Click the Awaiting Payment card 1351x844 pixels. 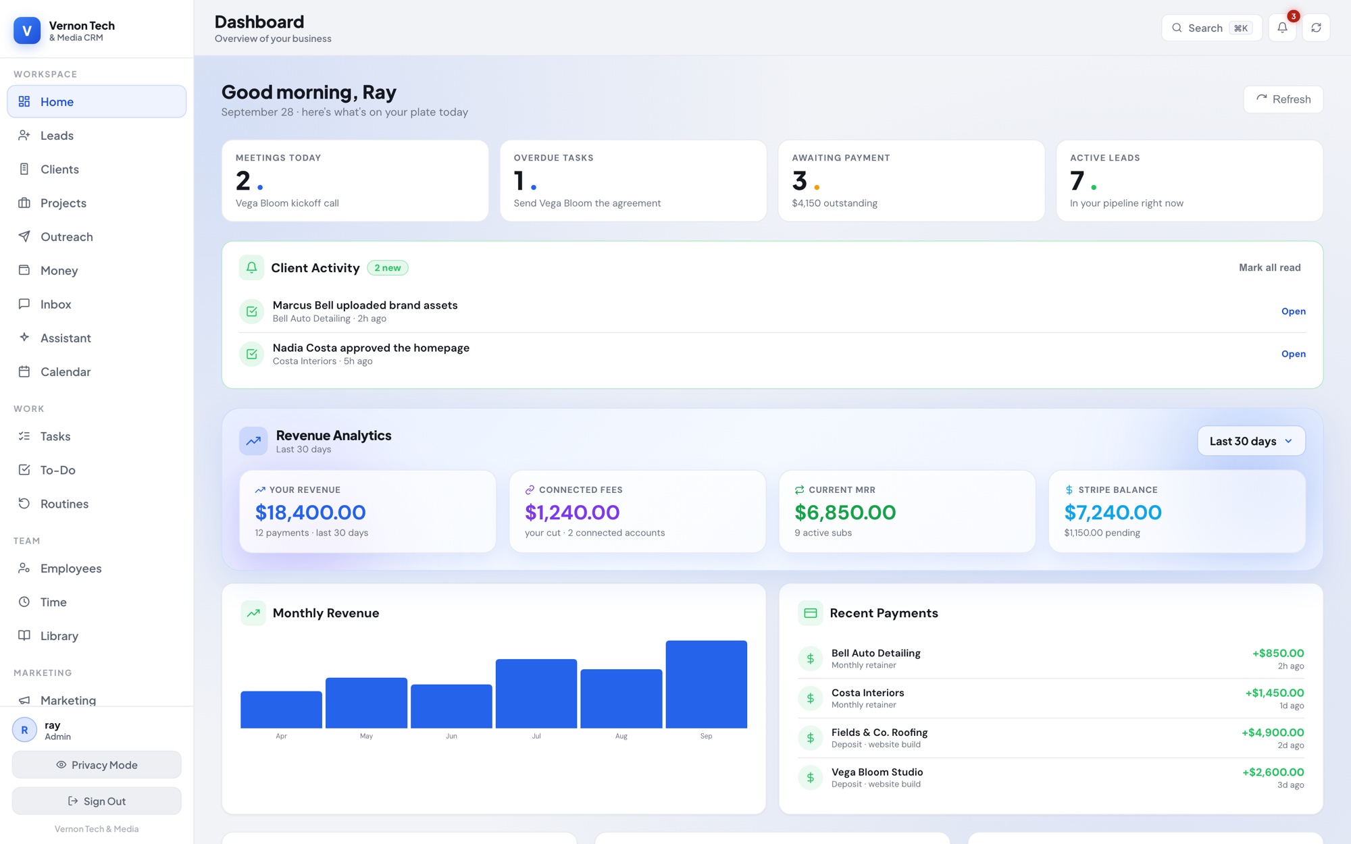[x=911, y=180]
